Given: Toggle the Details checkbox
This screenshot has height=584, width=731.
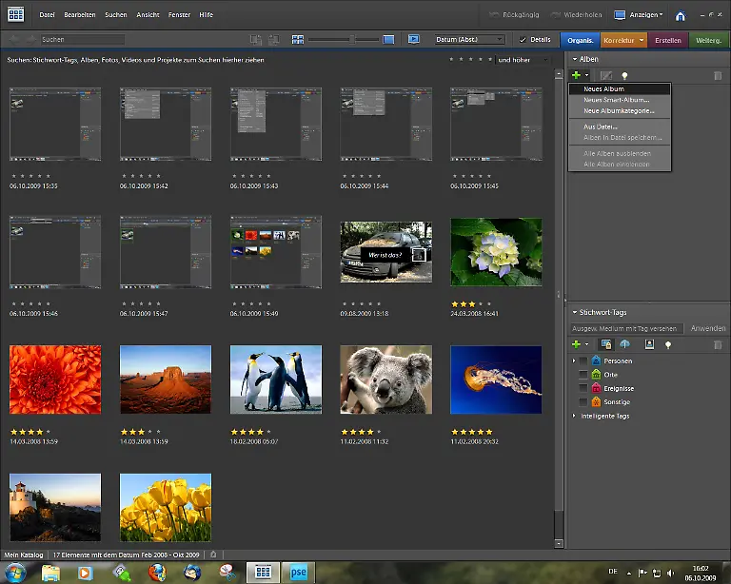Looking at the screenshot, I should (x=523, y=40).
